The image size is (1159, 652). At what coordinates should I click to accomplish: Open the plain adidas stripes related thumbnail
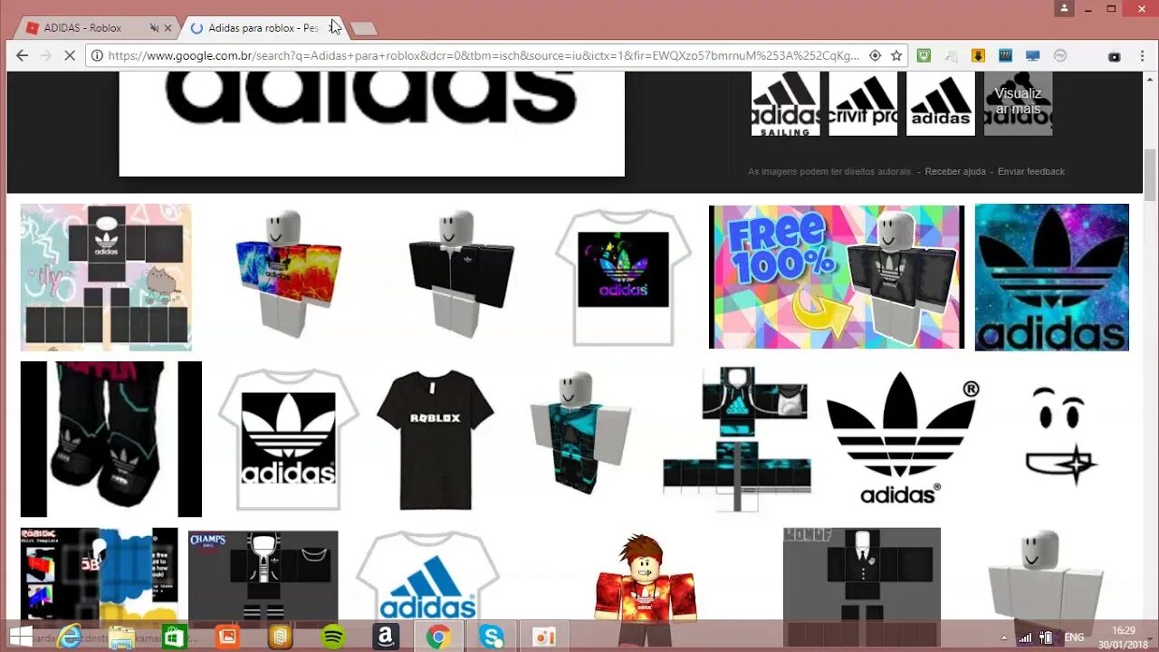941,103
